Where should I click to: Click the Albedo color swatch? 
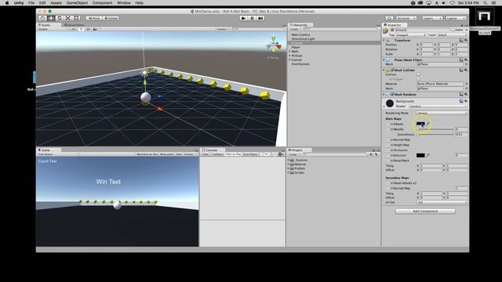(x=420, y=124)
